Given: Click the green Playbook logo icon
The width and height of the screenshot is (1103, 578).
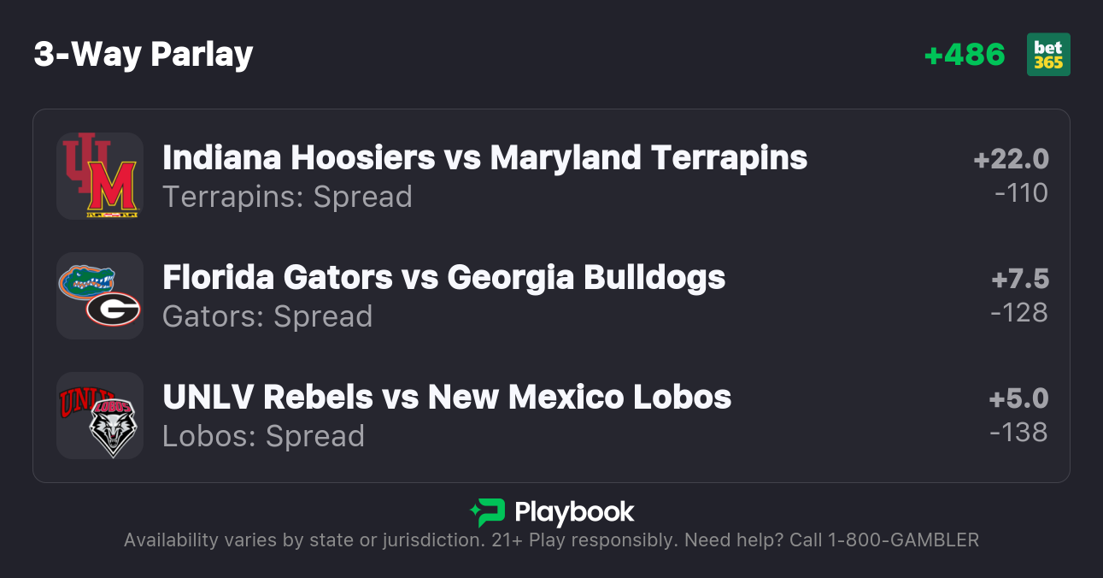Looking at the screenshot, I should [487, 512].
